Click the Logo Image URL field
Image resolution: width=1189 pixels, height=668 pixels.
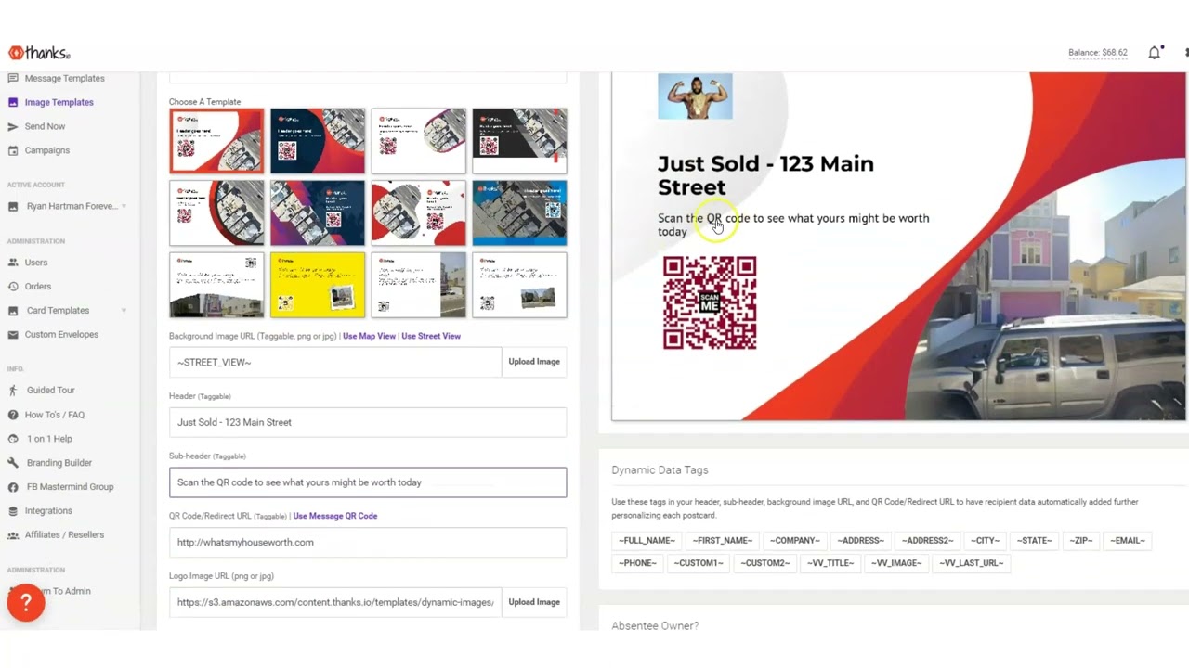point(335,602)
